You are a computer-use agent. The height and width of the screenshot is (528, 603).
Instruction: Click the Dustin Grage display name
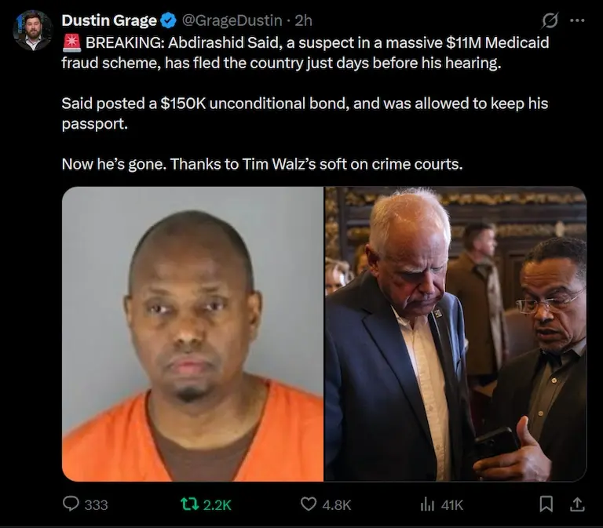tap(109, 20)
